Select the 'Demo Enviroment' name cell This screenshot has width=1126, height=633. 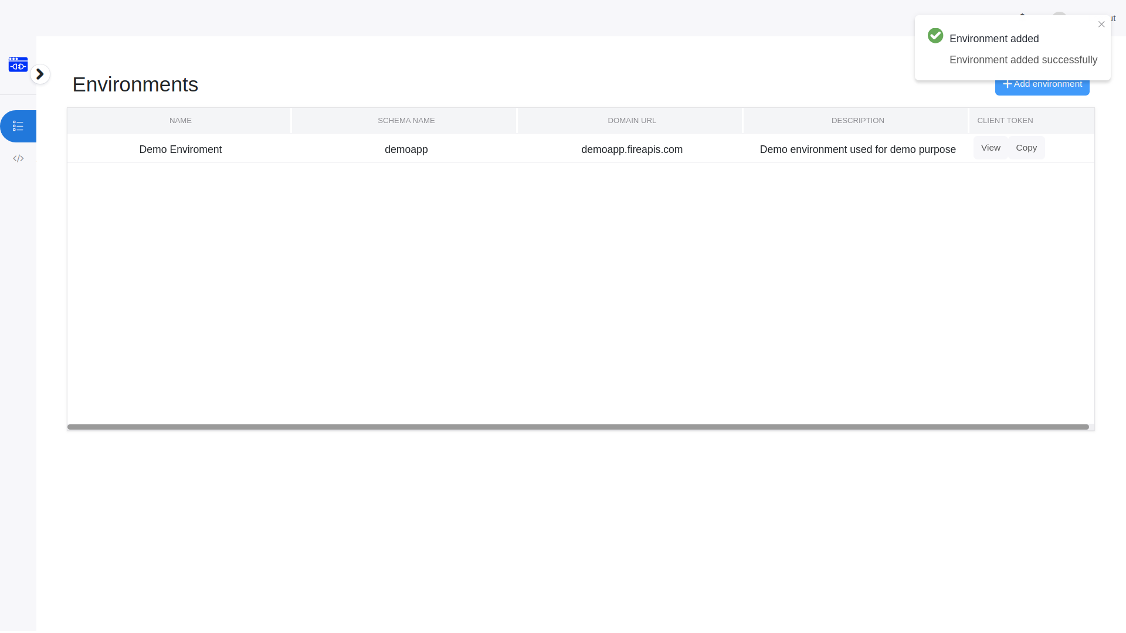click(180, 149)
